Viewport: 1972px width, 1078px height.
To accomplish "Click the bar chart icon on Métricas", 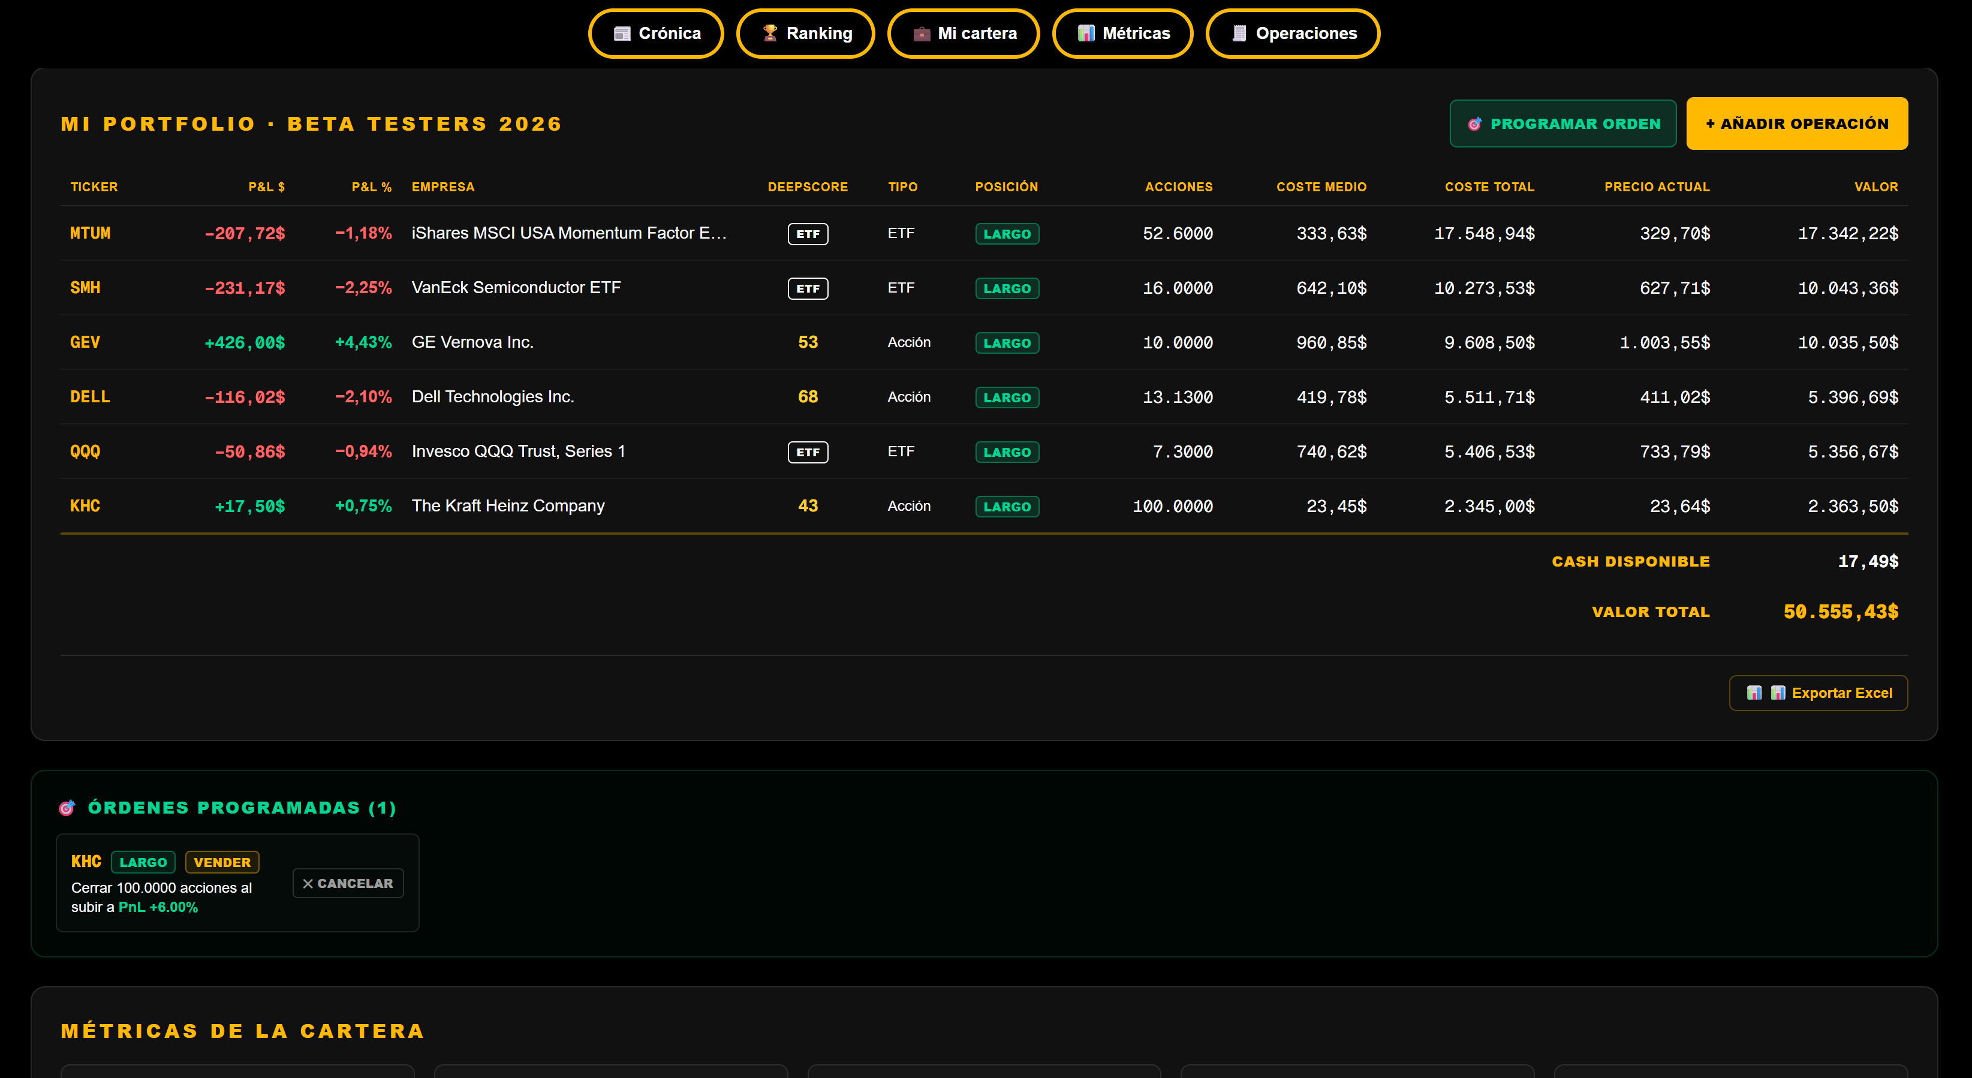I will 1085,33.
